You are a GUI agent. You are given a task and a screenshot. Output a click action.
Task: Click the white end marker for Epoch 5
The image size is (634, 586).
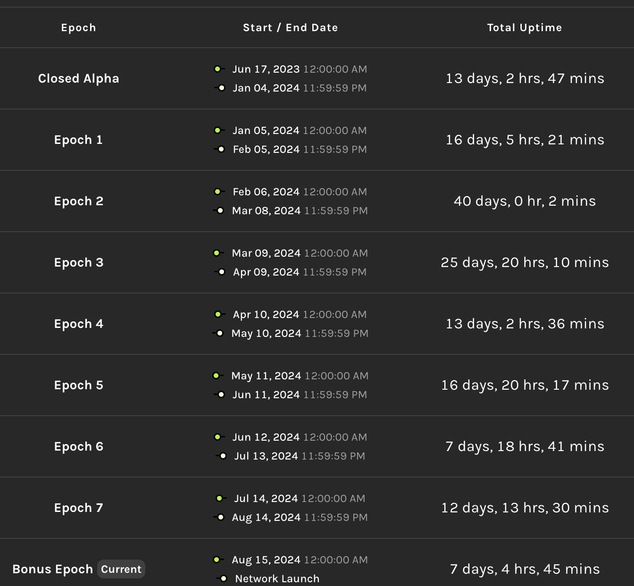tap(221, 395)
